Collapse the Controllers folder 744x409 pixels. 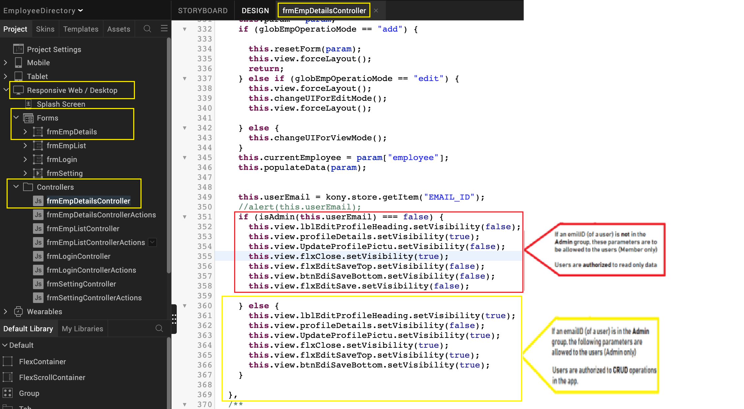tap(16, 187)
